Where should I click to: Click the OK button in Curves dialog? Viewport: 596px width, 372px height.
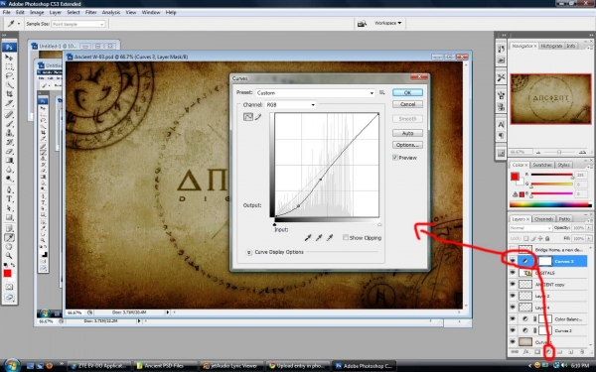(x=407, y=92)
